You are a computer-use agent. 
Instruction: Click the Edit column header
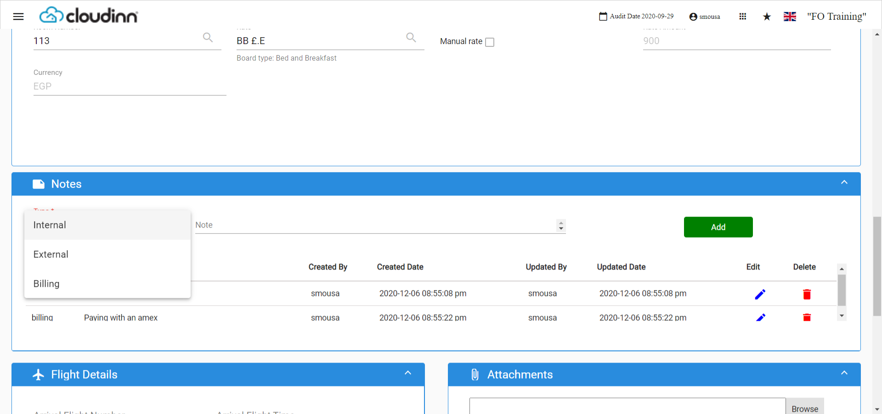[x=753, y=267]
